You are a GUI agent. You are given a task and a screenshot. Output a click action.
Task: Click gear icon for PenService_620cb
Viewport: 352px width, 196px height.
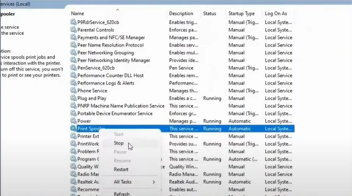pyautogui.click(x=73, y=68)
